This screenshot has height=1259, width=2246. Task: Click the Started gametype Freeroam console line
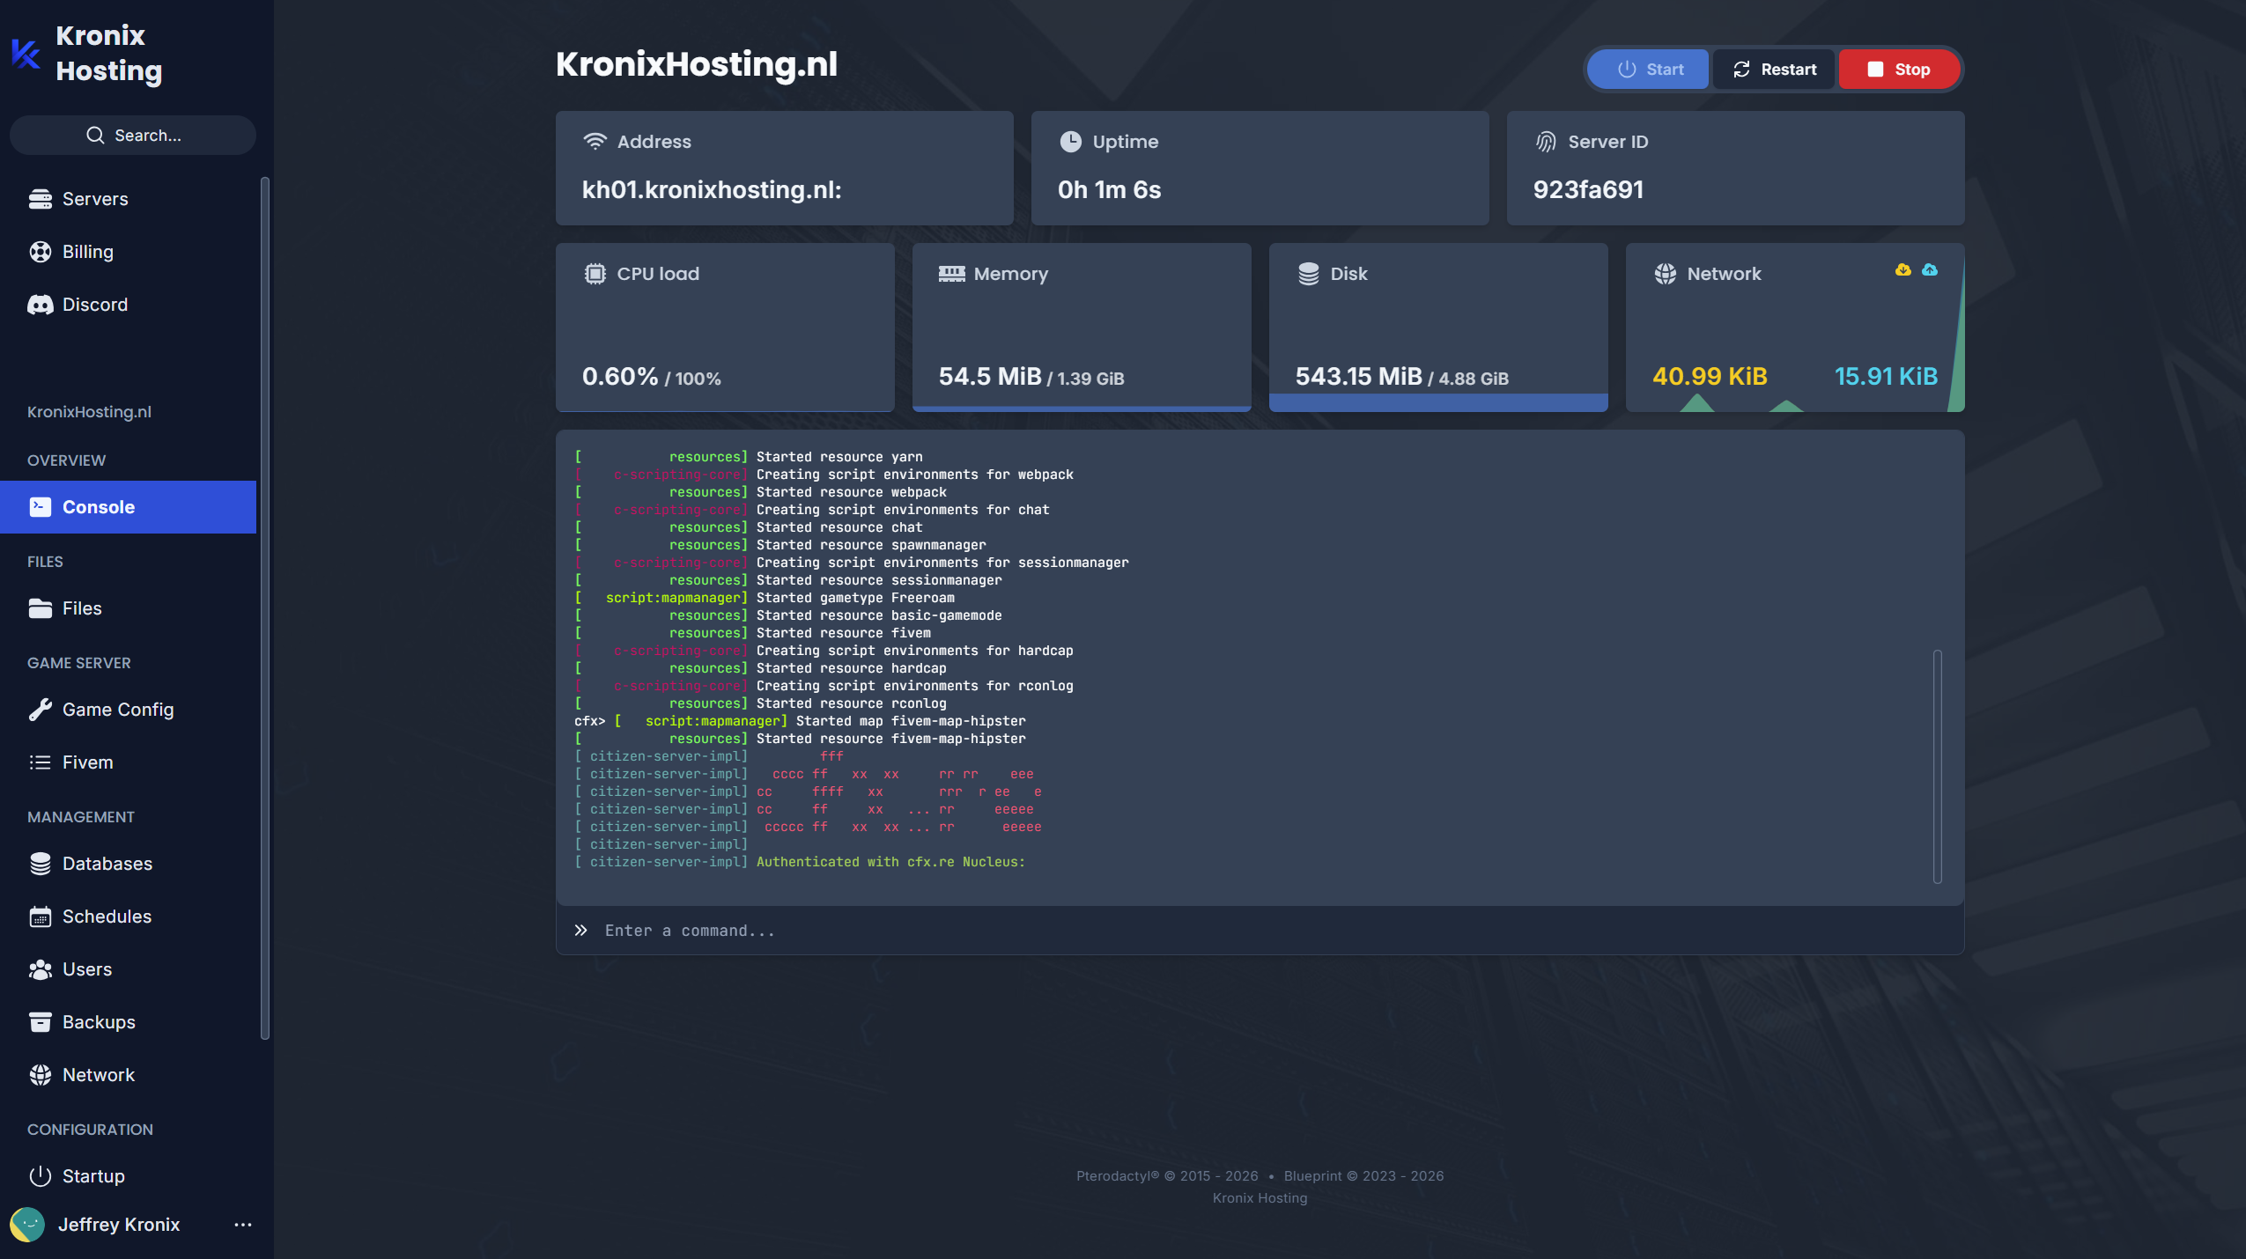765,598
